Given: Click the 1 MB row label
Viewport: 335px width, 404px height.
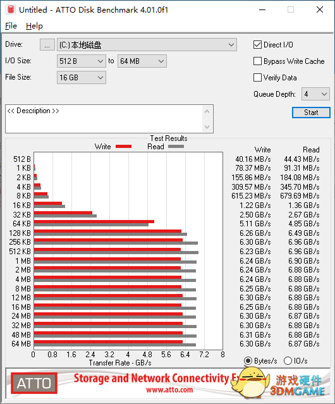Looking at the screenshot, I should [23, 261].
